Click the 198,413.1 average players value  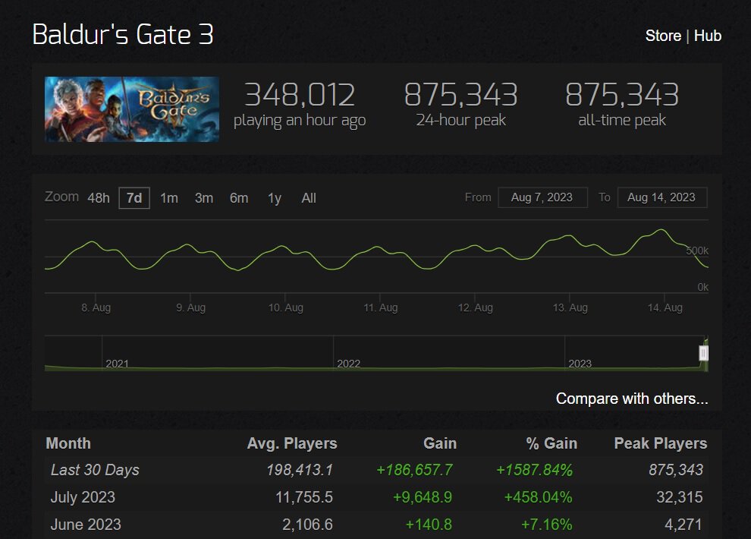(x=300, y=470)
